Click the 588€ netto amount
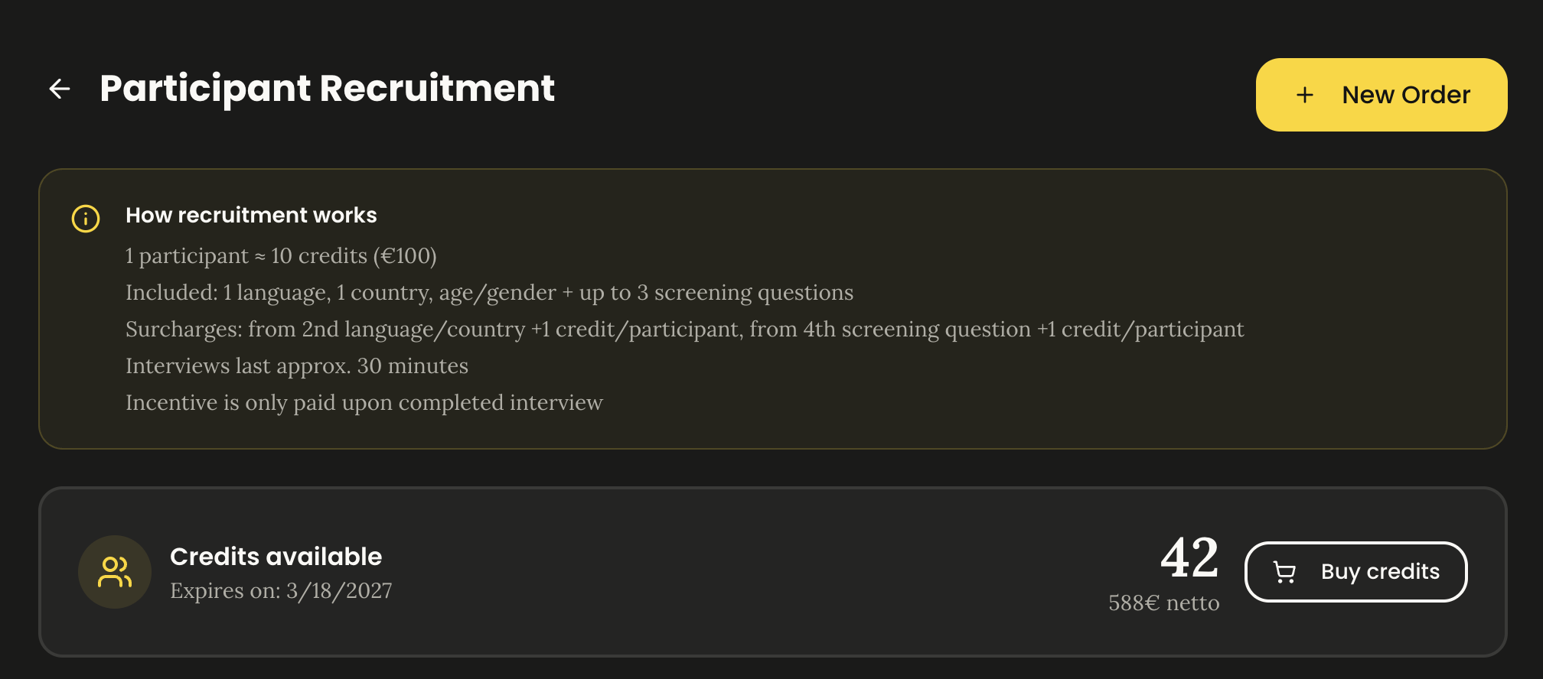 pos(1163,603)
